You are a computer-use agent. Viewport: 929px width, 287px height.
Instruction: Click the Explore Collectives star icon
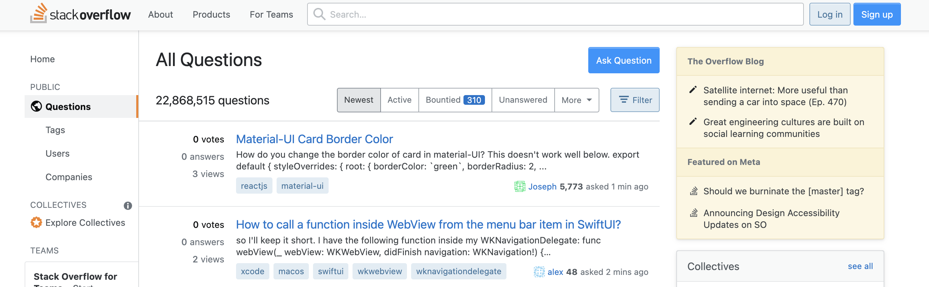[36, 223]
